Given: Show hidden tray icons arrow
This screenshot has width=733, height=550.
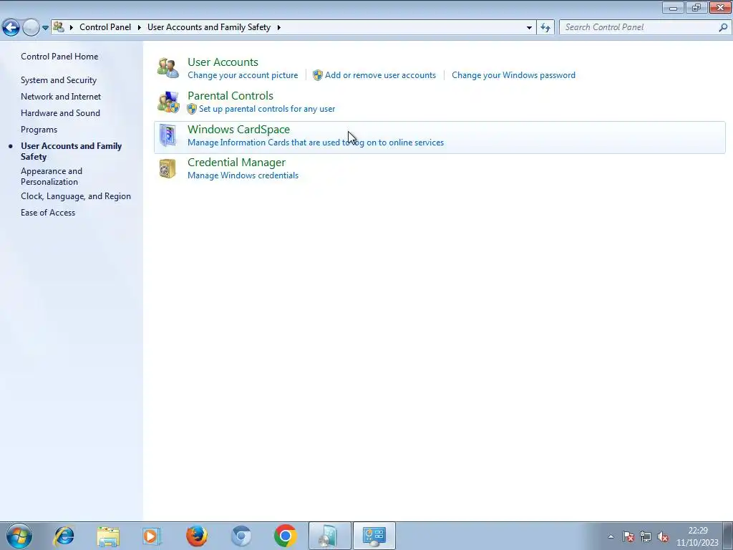Looking at the screenshot, I should tap(611, 536).
